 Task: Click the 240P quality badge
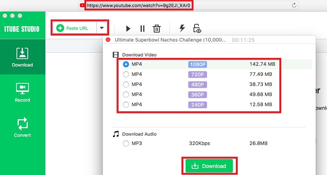(x=197, y=105)
